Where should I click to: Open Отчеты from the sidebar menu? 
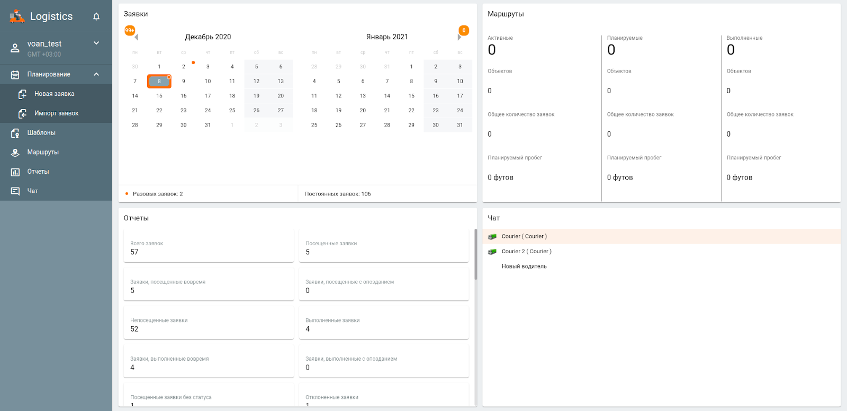tap(38, 172)
